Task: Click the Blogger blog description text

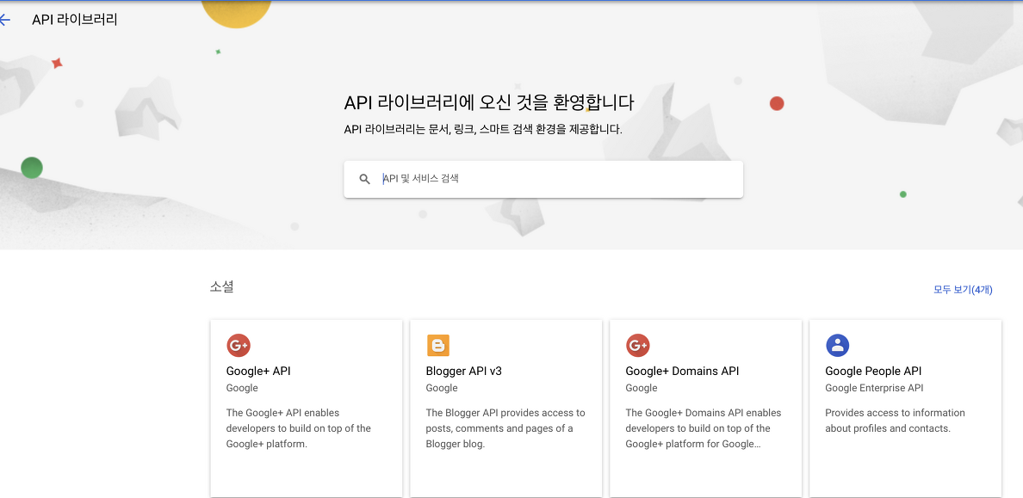Action: pyautogui.click(x=505, y=428)
